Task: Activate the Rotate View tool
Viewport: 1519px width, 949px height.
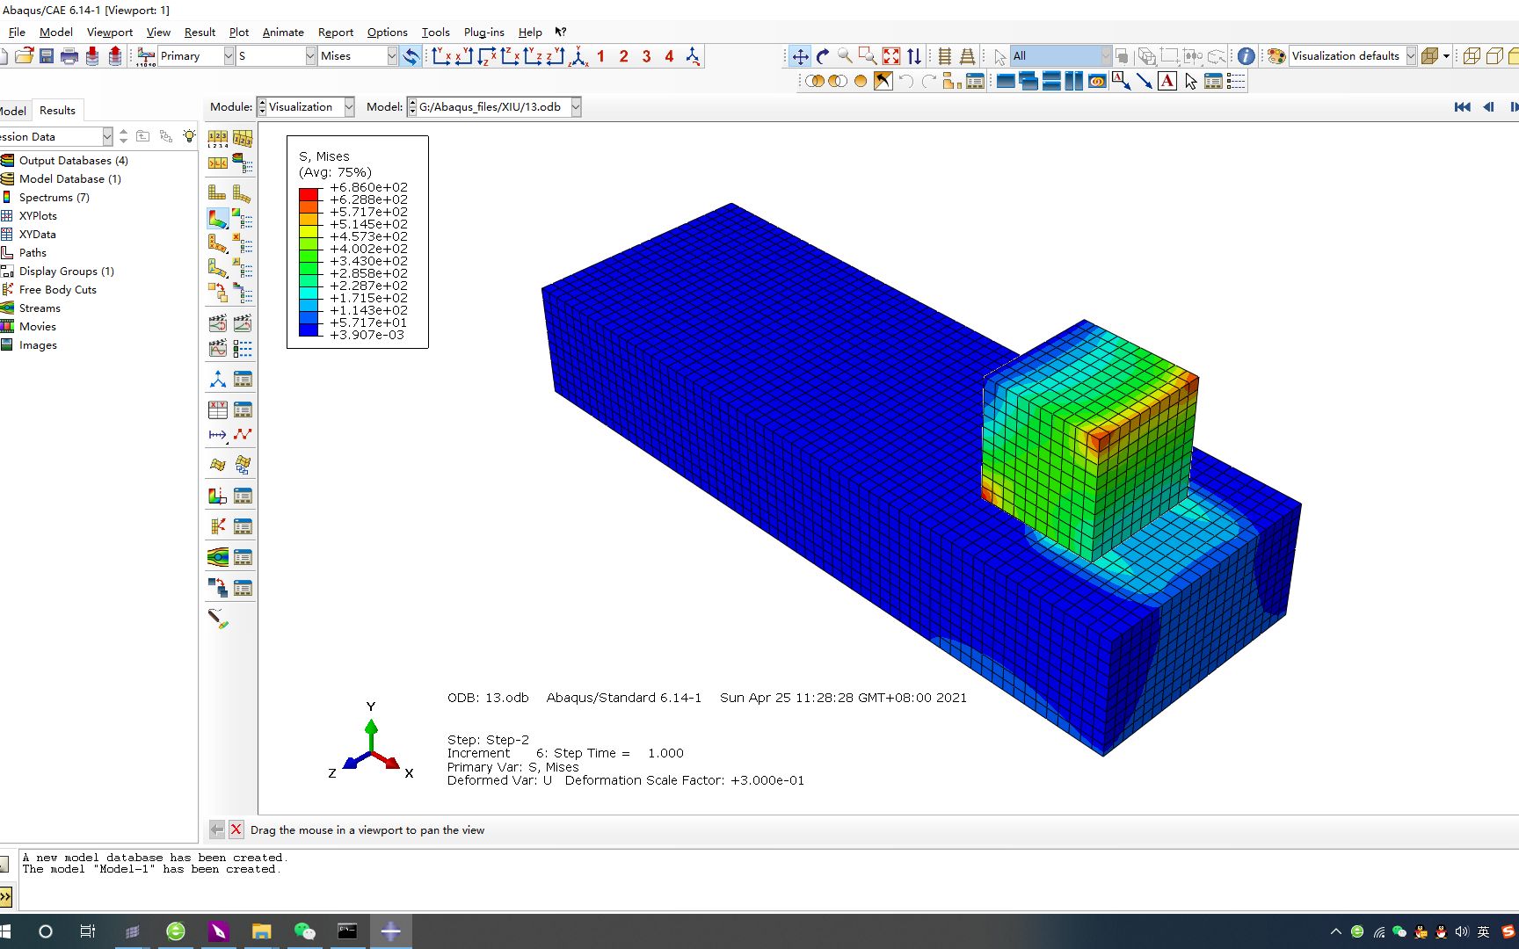Action: coord(823,55)
